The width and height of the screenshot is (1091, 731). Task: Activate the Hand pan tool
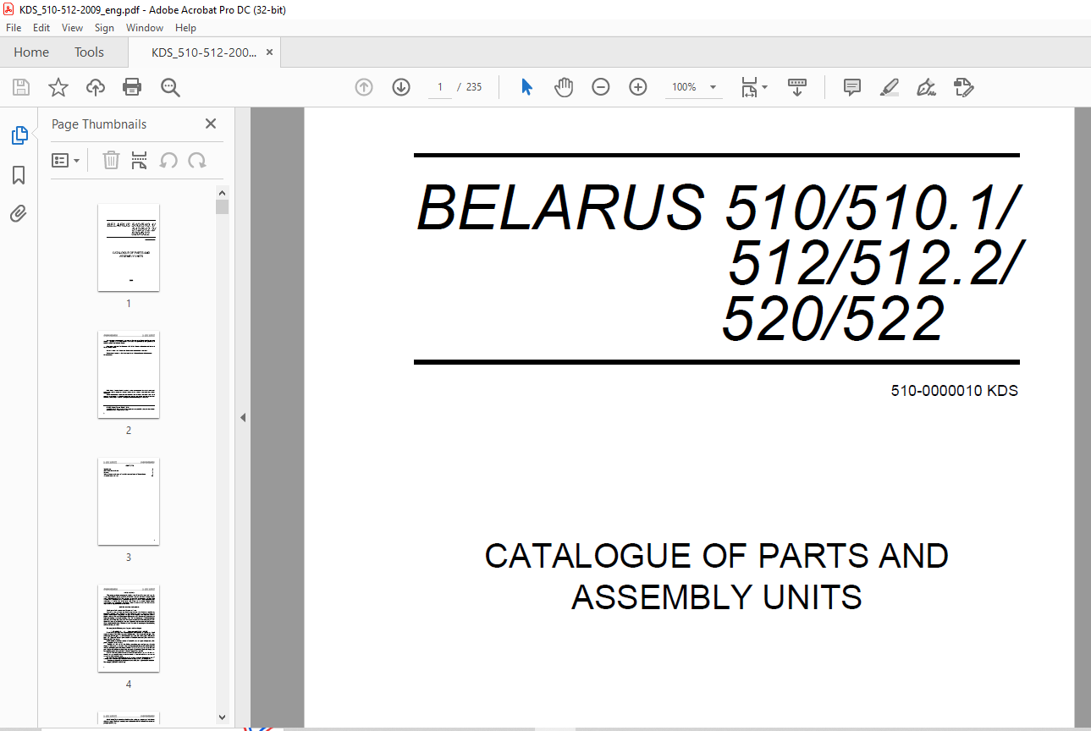[564, 87]
